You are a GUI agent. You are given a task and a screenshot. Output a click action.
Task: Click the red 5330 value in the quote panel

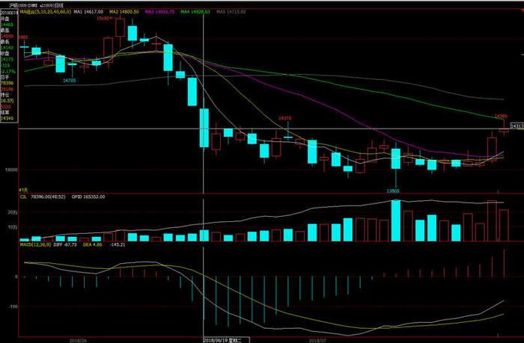(6, 107)
